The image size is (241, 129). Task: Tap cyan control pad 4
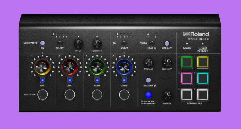pos(202,78)
